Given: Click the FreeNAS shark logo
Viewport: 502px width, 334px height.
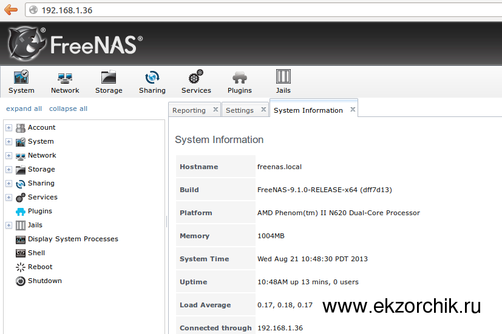Looking at the screenshot, I should [26, 44].
